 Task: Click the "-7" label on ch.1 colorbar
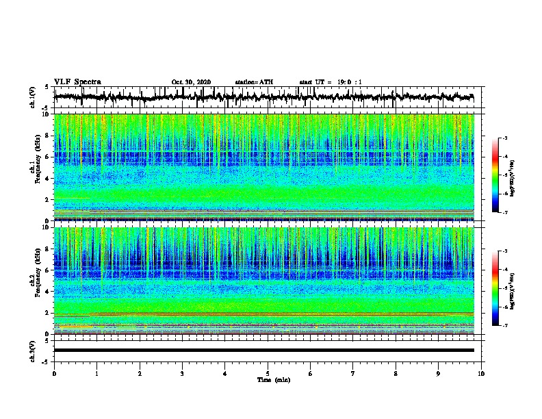click(x=504, y=212)
